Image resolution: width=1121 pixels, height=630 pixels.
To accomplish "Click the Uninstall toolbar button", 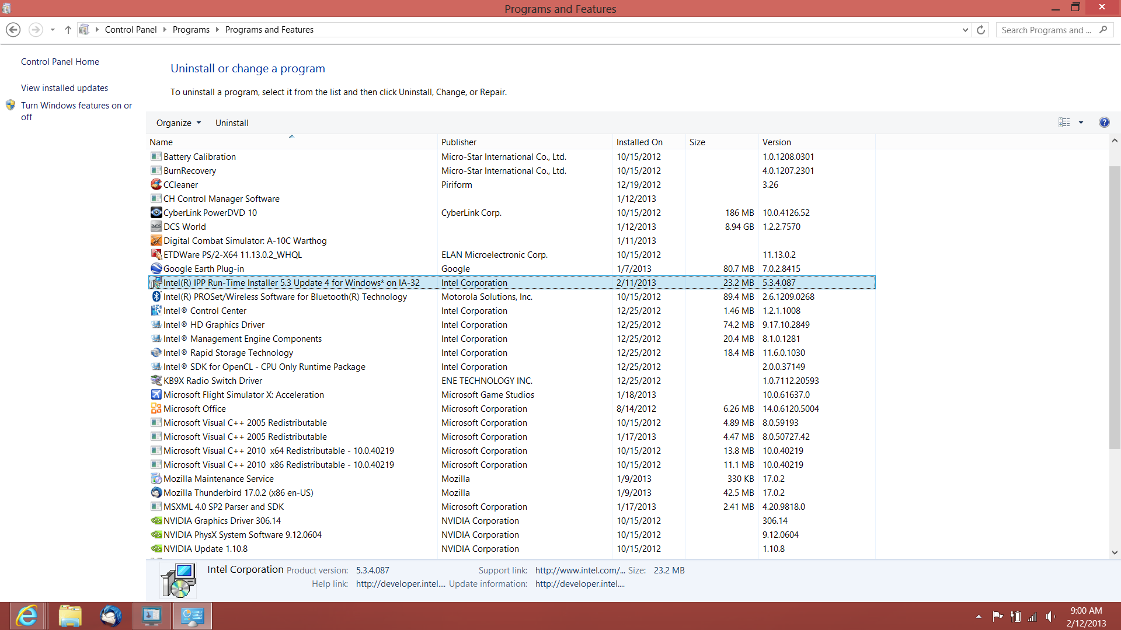I will tap(232, 123).
